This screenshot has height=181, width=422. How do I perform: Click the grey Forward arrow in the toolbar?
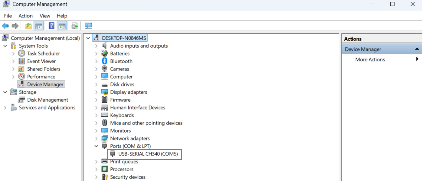click(15, 26)
